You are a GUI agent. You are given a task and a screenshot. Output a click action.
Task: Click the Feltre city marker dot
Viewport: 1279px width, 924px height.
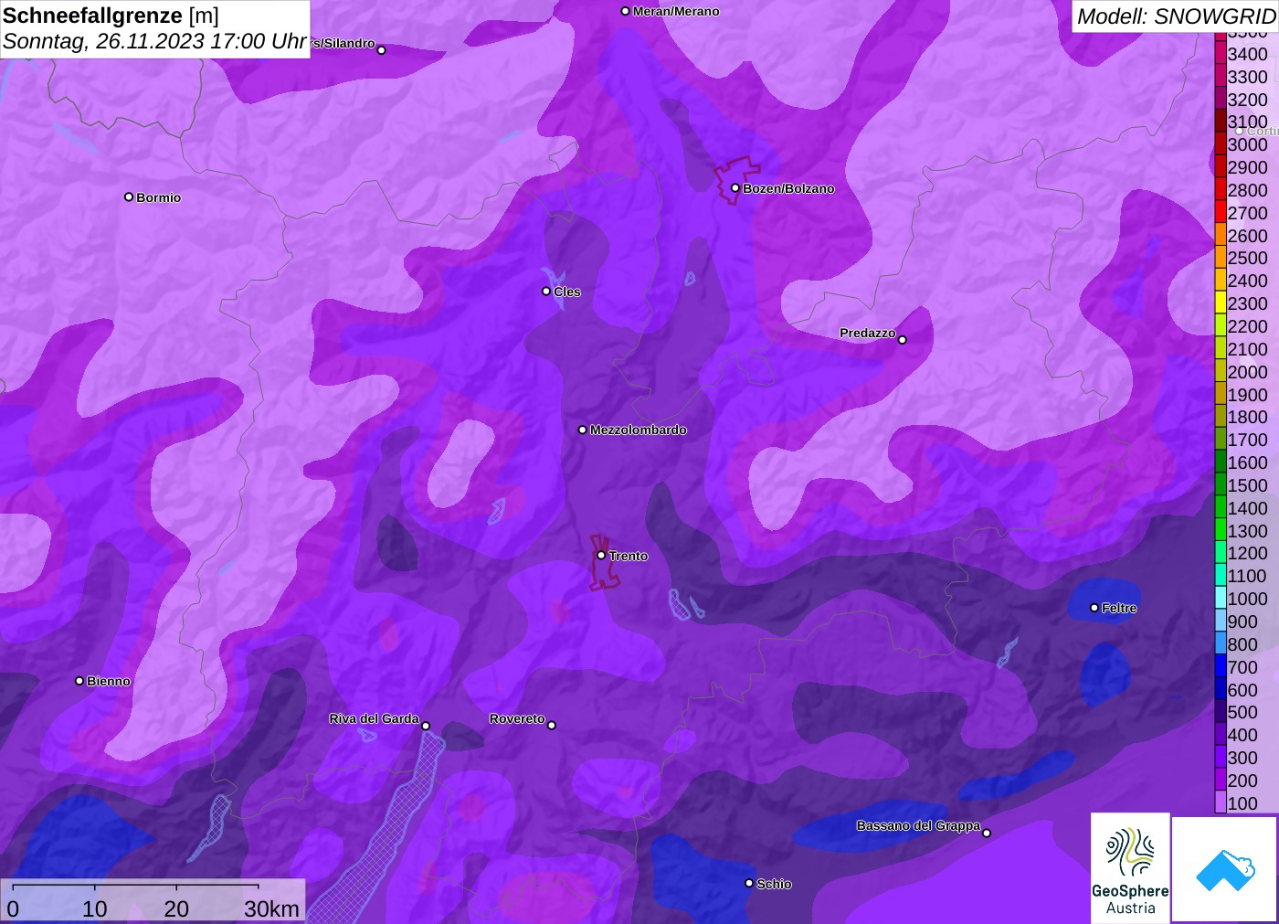[x=1094, y=608]
